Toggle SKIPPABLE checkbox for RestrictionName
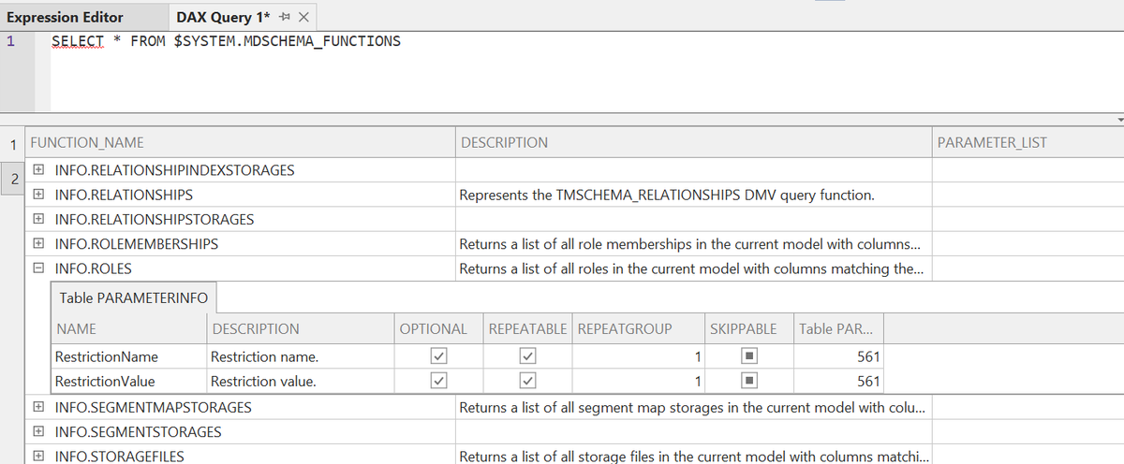The image size is (1124, 464). [749, 356]
